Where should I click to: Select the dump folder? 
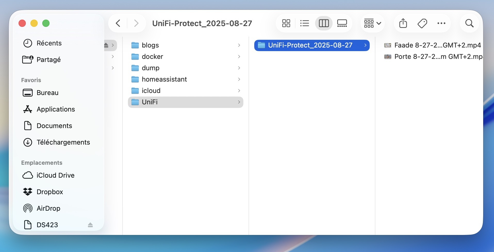coord(186,68)
